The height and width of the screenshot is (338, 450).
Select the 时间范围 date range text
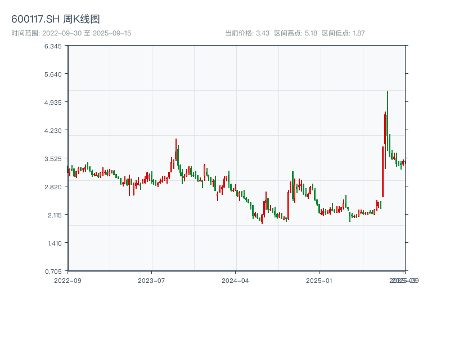point(71,33)
